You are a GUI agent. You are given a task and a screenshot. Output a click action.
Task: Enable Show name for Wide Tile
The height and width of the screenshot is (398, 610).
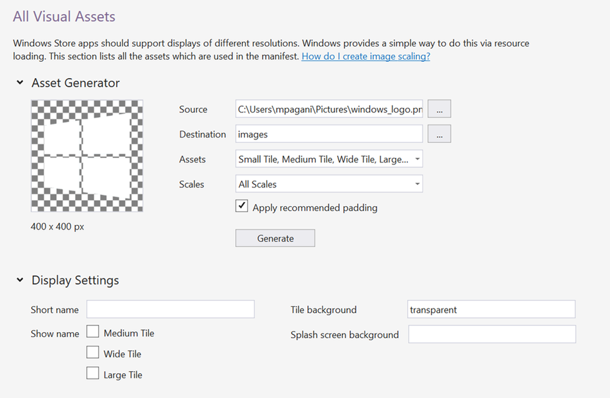93,353
